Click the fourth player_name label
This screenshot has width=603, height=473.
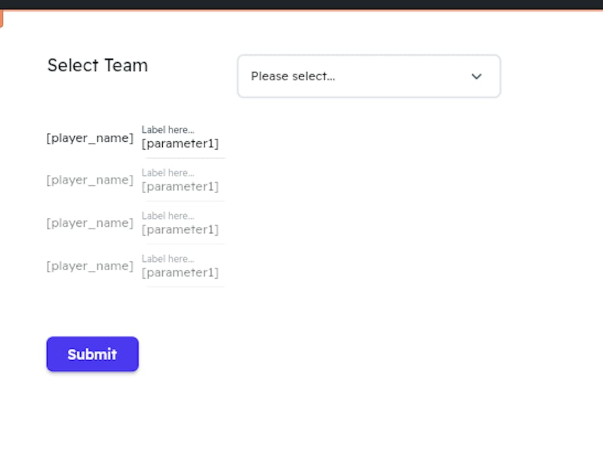click(x=89, y=265)
